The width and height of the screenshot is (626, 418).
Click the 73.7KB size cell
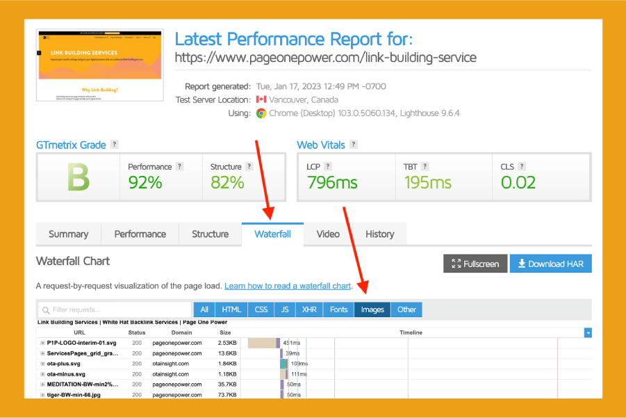pos(227,395)
